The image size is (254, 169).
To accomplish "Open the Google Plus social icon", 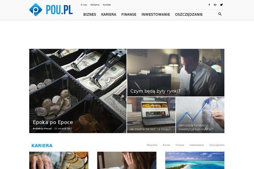I will point(215,5).
